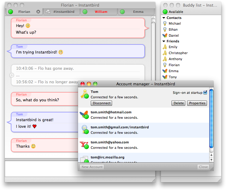The height and width of the screenshot is (190, 226).
Task: Expand hidden status messages with plus icon
Action: pos(12,75)
